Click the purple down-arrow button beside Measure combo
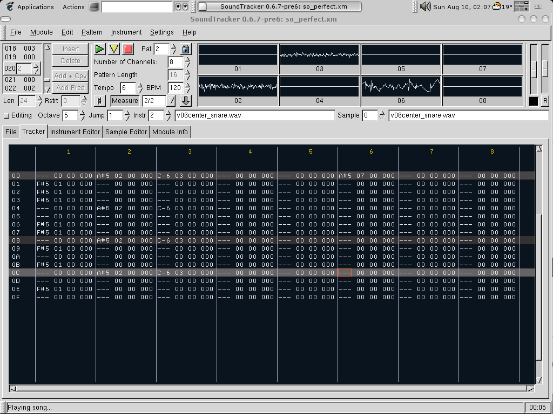Image resolution: width=553 pixels, height=414 pixels. (x=186, y=101)
